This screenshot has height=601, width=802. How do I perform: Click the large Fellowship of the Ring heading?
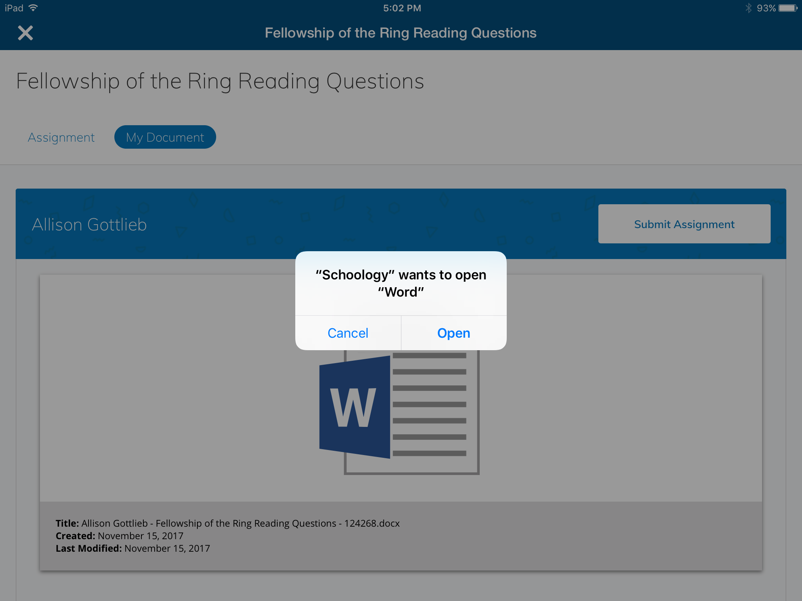(220, 81)
